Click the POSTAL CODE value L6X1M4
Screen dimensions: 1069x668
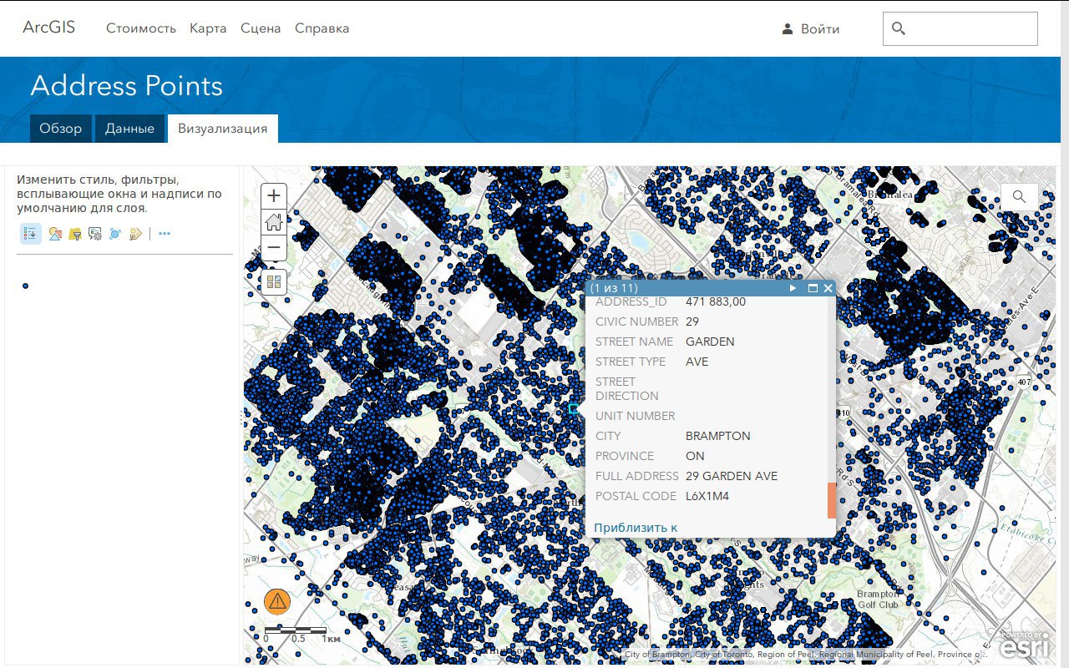coord(707,496)
